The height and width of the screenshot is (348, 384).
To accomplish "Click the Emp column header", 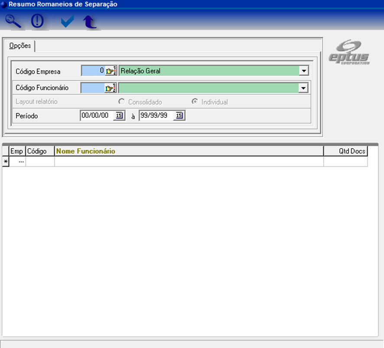I will pos(17,151).
